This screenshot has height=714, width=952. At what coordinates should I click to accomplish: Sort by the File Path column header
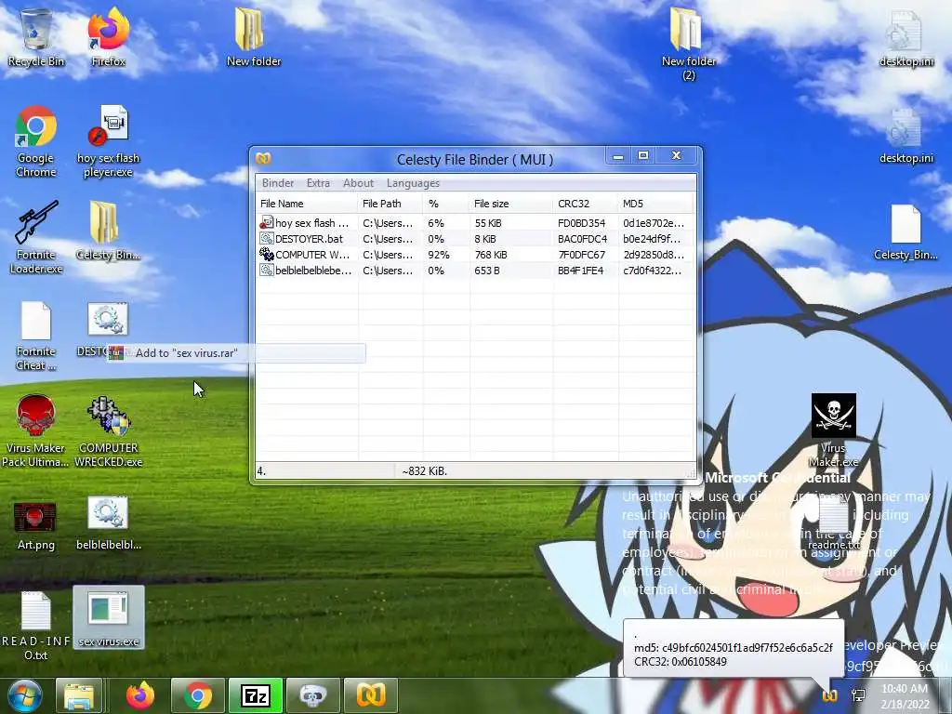coord(390,204)
